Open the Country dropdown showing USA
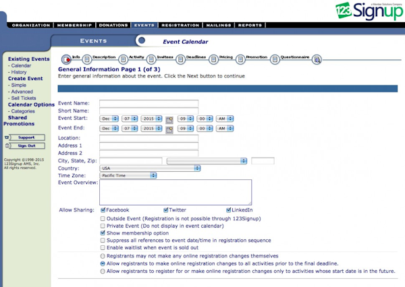405x287 pixels. tap(150, 168)
